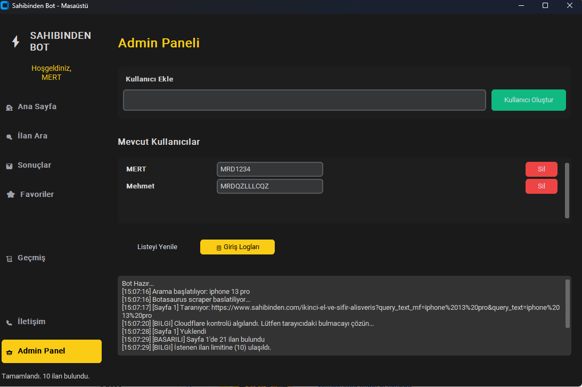Image resolution: width=582 pixels, height=387 pixels.
Task: Click the '[Sayfa 1] Yuklendi' log line
Action: (163, 331)
